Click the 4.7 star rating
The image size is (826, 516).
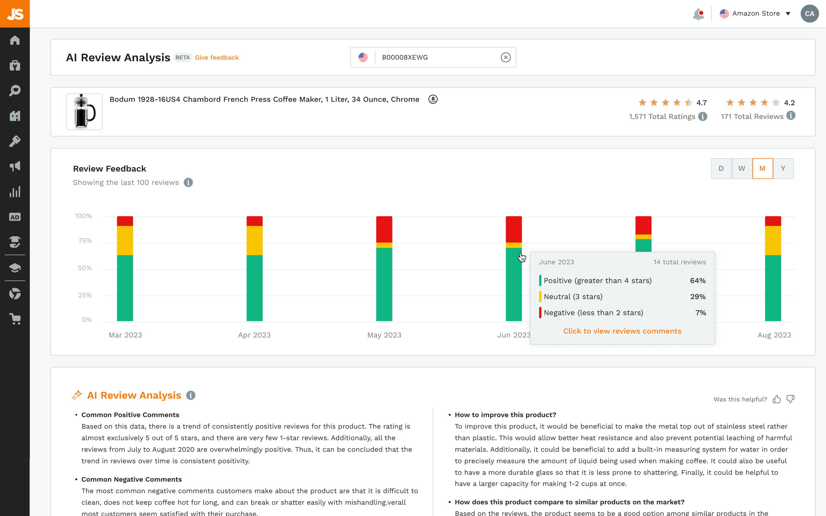click(x=672, y=103)
